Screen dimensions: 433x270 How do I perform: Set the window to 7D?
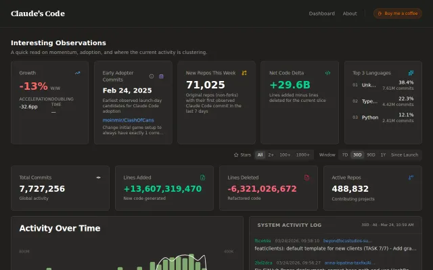345,155
